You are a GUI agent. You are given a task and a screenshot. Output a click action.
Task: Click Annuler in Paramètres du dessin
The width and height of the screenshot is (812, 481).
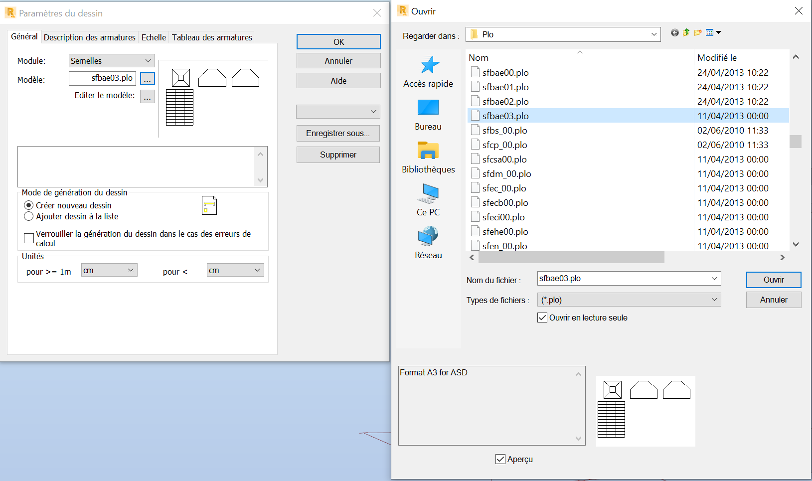pos(338,61)
